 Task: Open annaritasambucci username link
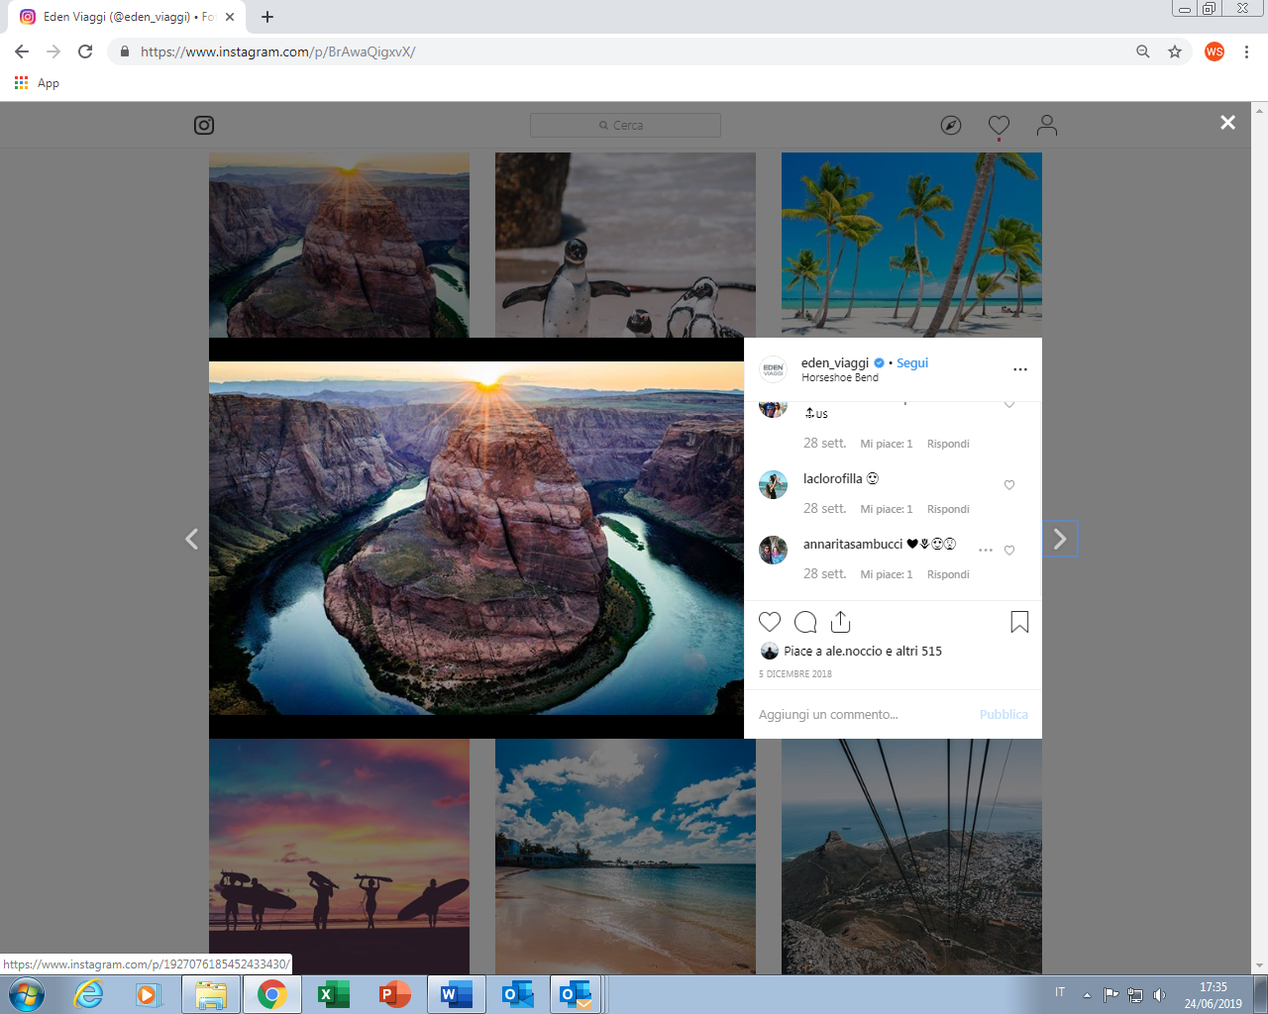(x=853, y=544)
